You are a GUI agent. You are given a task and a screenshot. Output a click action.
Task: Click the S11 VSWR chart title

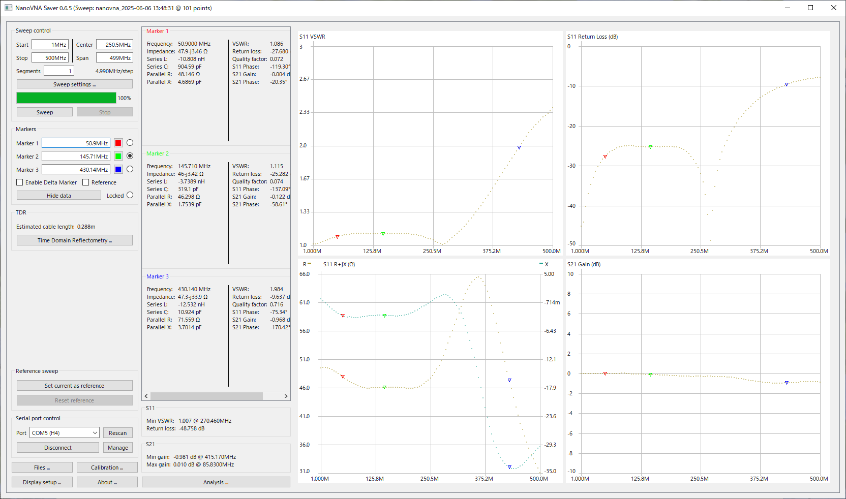coord(312,37)
